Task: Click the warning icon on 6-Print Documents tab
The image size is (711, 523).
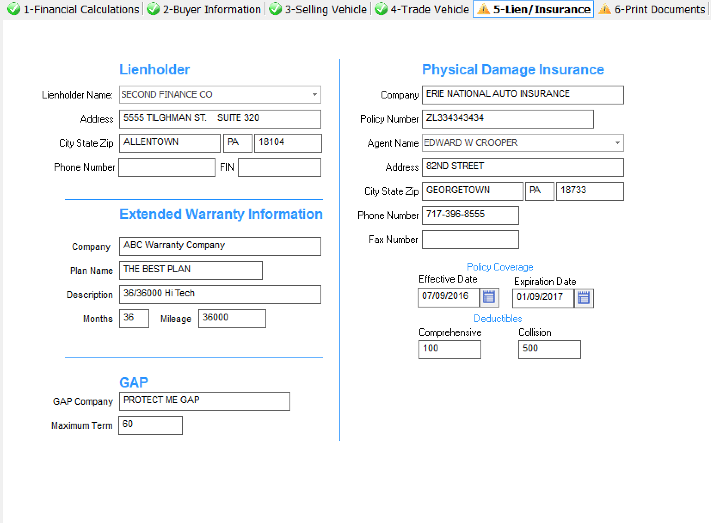Action: pyautogui.click(x=605, y=9)
